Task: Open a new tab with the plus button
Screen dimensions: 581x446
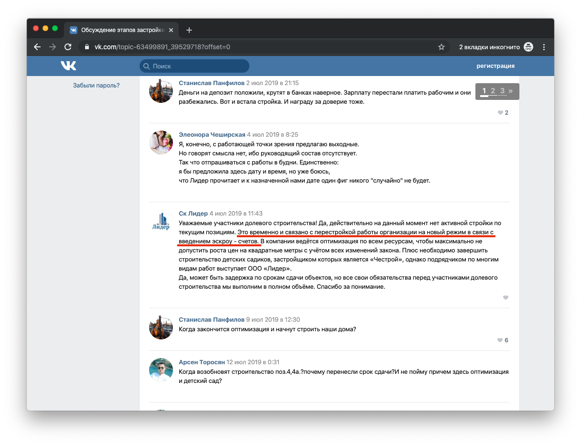Action: pyautogui.click(x=189, y=30)
